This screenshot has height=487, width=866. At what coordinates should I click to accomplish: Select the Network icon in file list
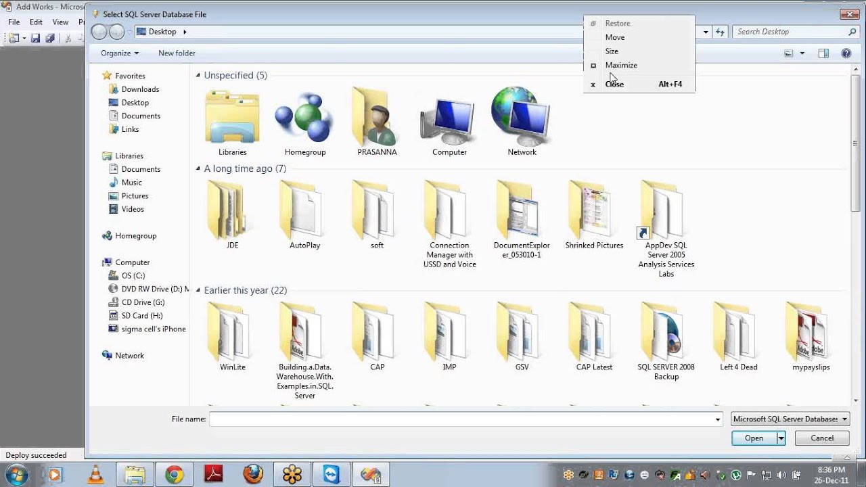[522, 122]
